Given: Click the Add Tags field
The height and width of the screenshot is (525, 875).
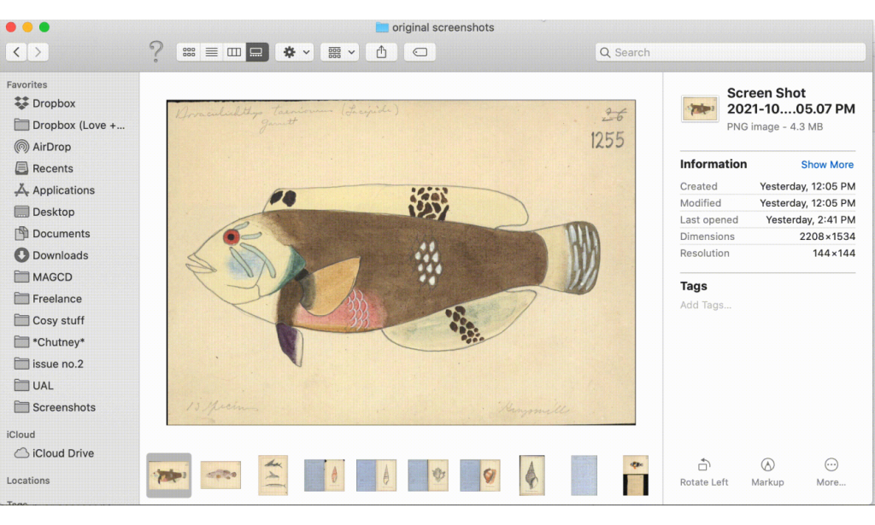Looking at the screenshot, I should pos(705,305).
